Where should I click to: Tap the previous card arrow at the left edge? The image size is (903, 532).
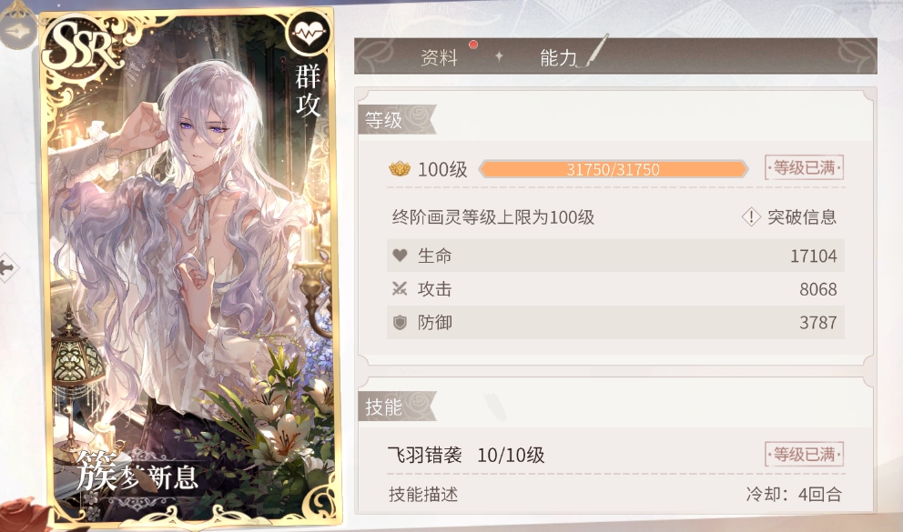coord(8,267)
